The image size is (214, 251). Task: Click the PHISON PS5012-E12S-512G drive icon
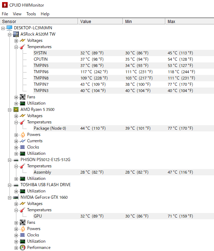[16, 160]
